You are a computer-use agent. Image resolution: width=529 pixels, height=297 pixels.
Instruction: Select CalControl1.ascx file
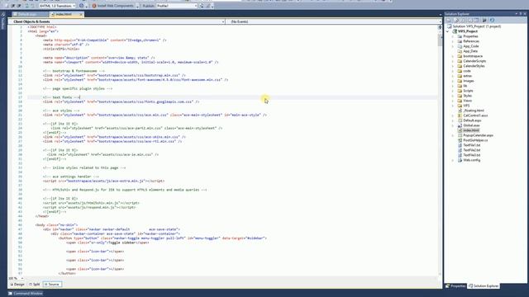(x=475, y=115)
